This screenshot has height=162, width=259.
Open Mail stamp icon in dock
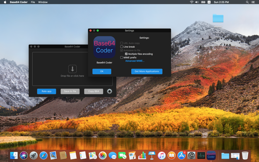(x=53, y=155)
